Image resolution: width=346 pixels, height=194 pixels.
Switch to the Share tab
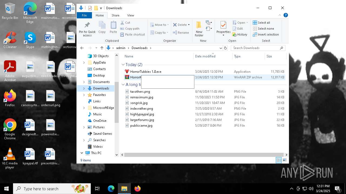(115, 15)
